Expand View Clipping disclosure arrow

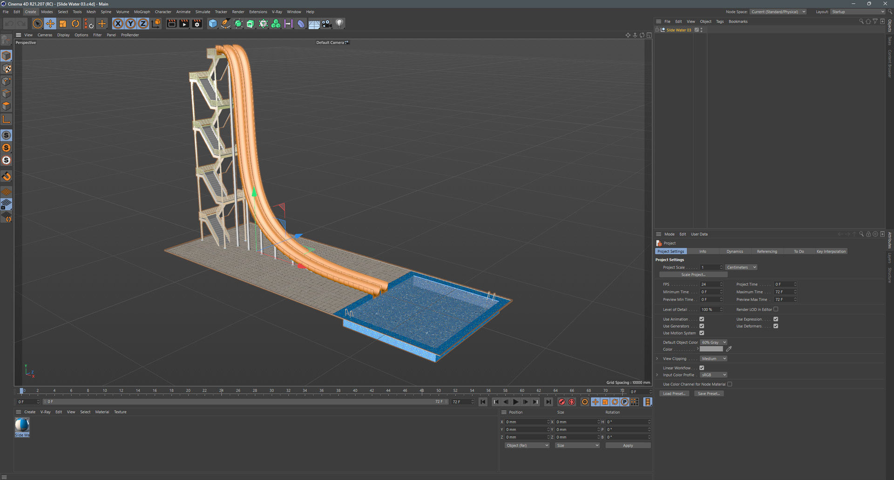(657, 359)
